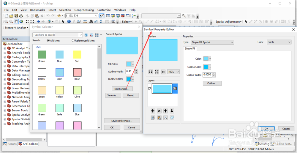Open the Editor toolbar dropdown menu
297x153 pixels.
tap(127, 22)
